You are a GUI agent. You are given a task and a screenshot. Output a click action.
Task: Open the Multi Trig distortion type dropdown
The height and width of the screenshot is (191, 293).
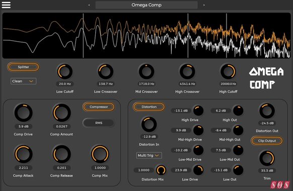coord(149,155)
